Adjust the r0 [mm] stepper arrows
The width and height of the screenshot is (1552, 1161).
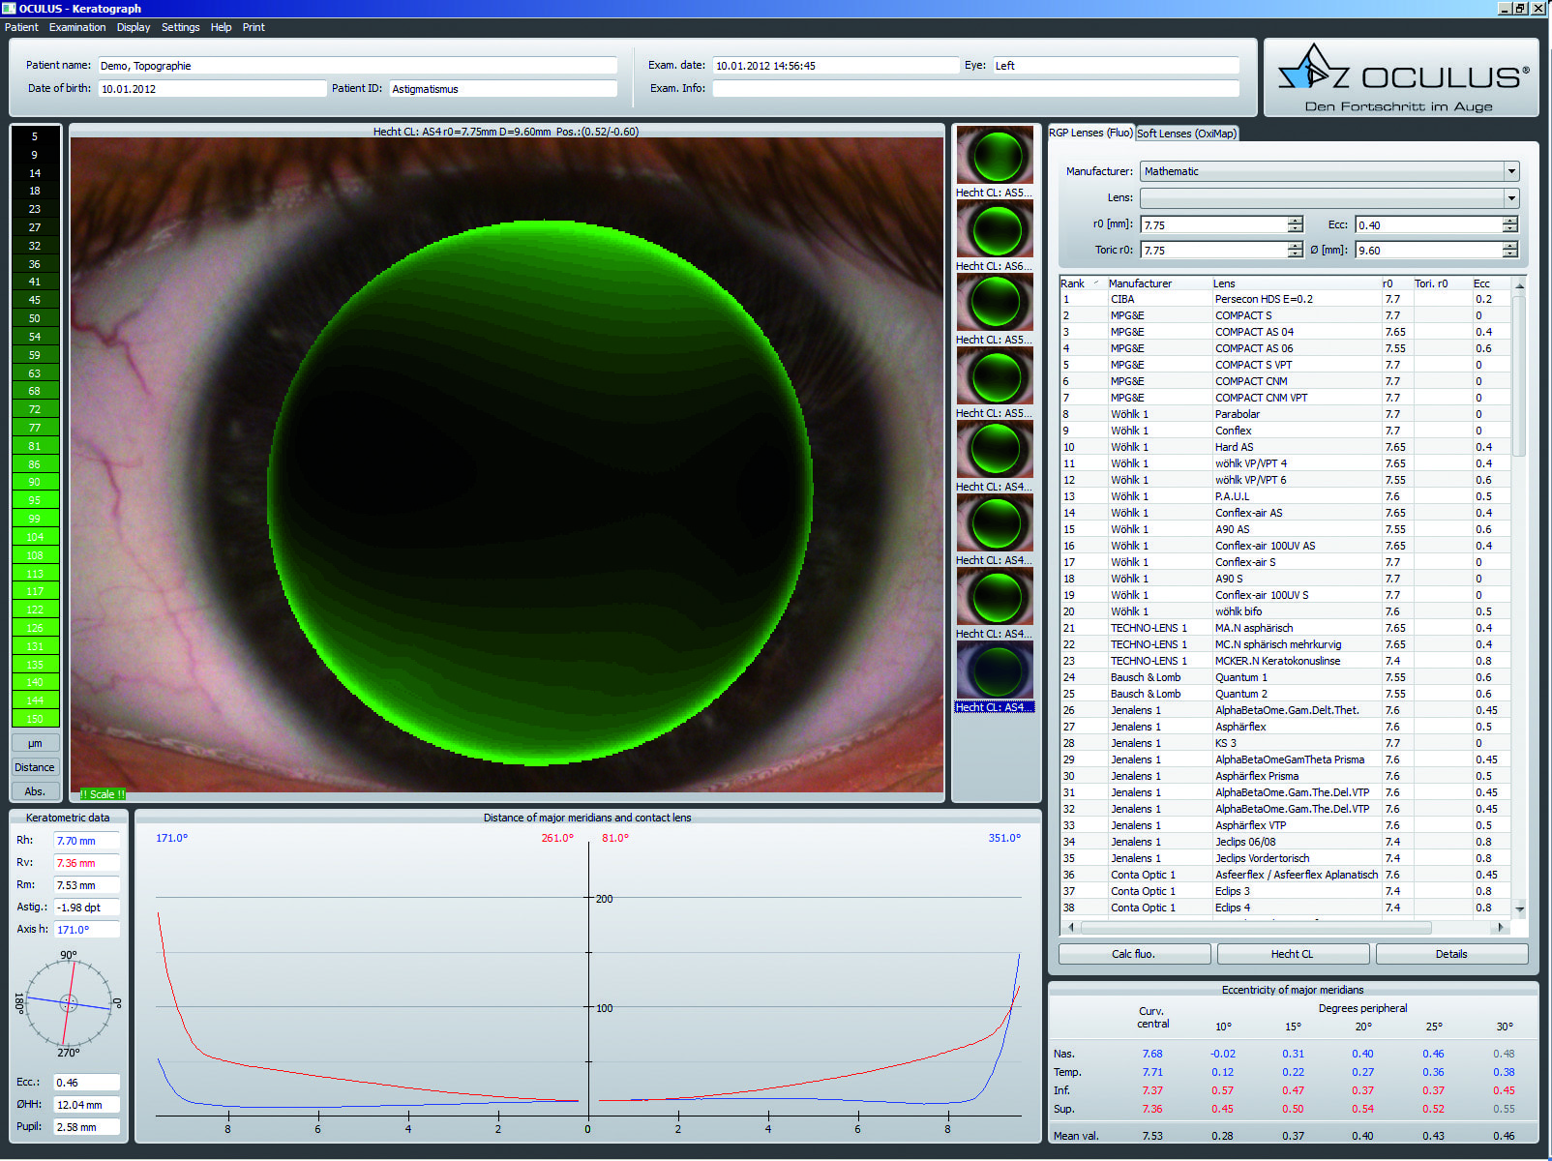(1296, 224)
